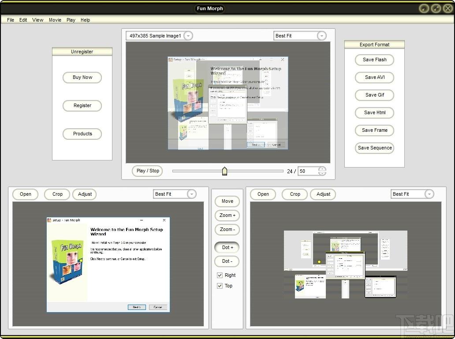Click the left source image canvas
Screen dimensions: 455x339
(x=108, y=264)
